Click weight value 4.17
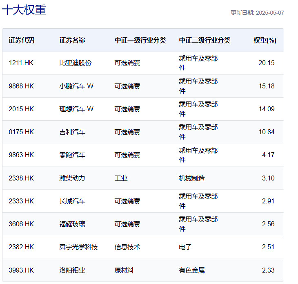 click(268, 155)
